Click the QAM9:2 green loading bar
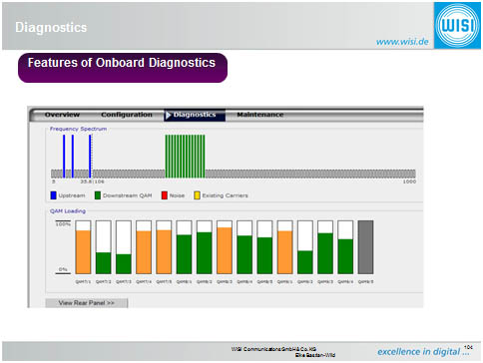Image resolution: width=483 pixels, height=363 pixels. 305,262
